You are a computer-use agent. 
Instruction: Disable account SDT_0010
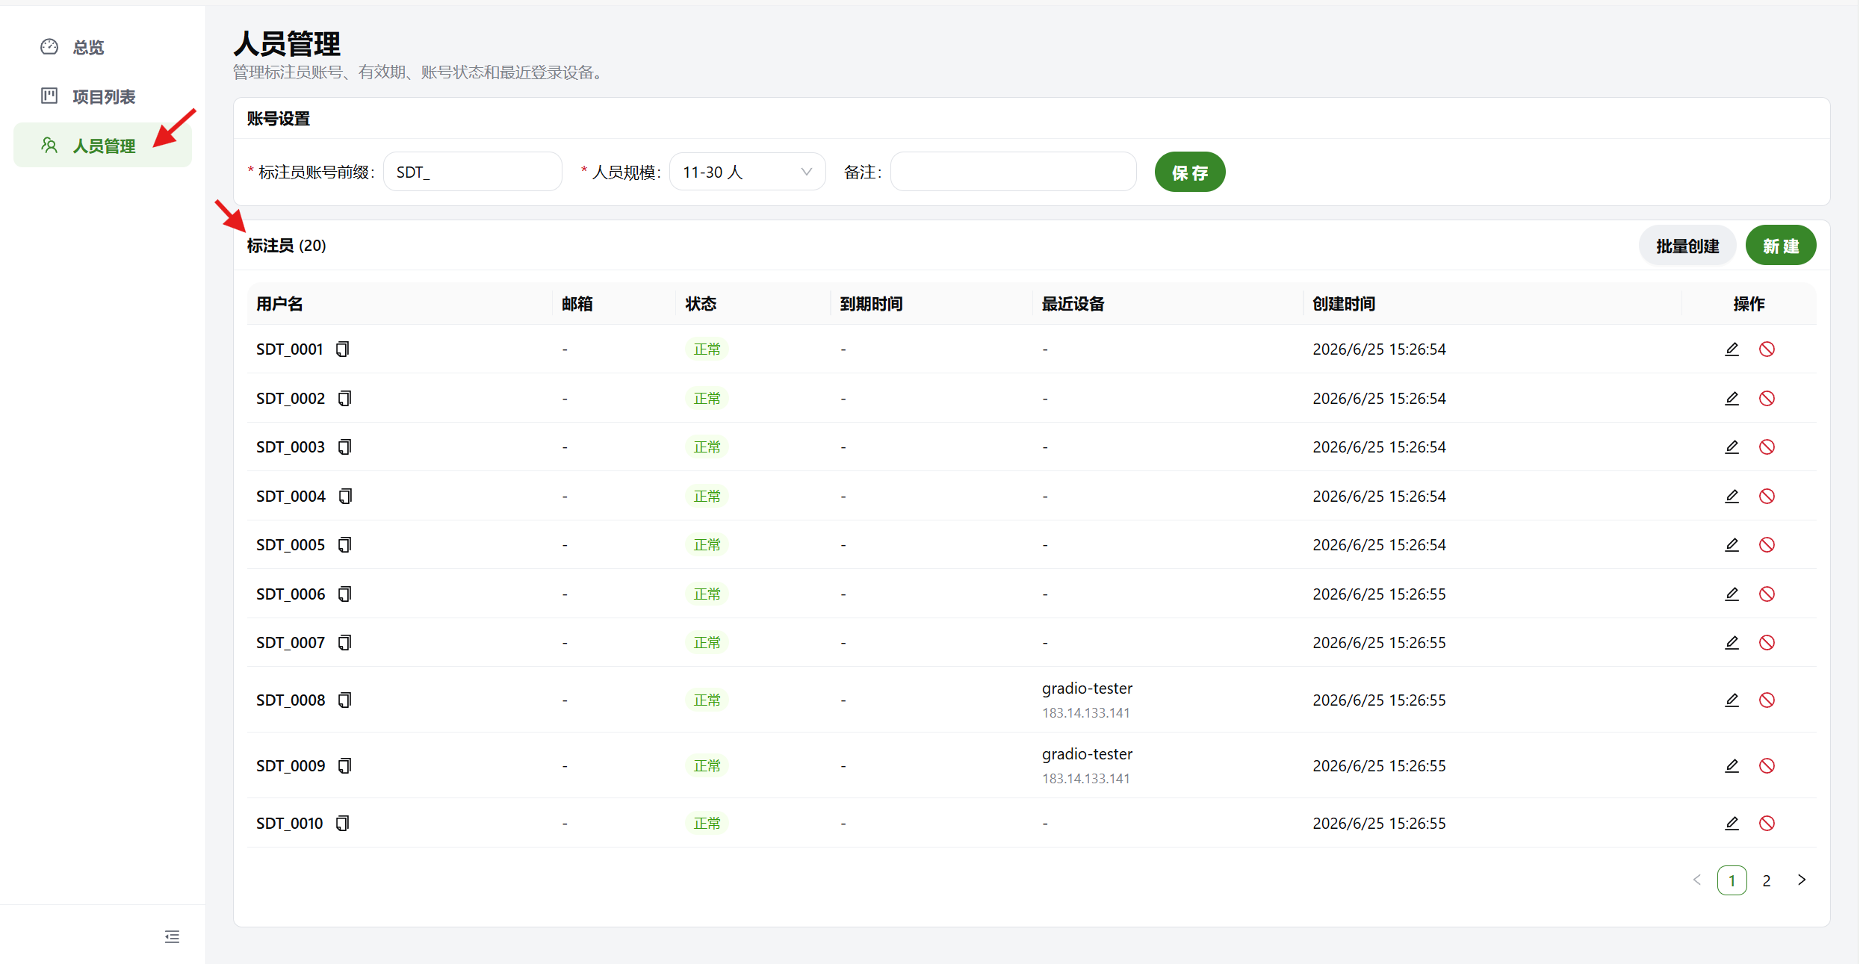1767,823
